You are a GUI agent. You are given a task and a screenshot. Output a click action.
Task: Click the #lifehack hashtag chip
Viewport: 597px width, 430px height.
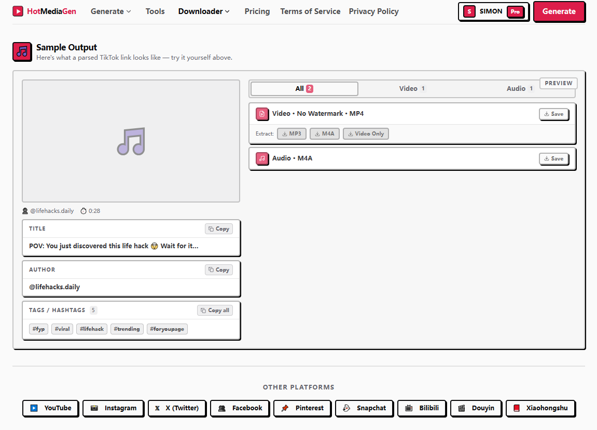click(92, 329)
